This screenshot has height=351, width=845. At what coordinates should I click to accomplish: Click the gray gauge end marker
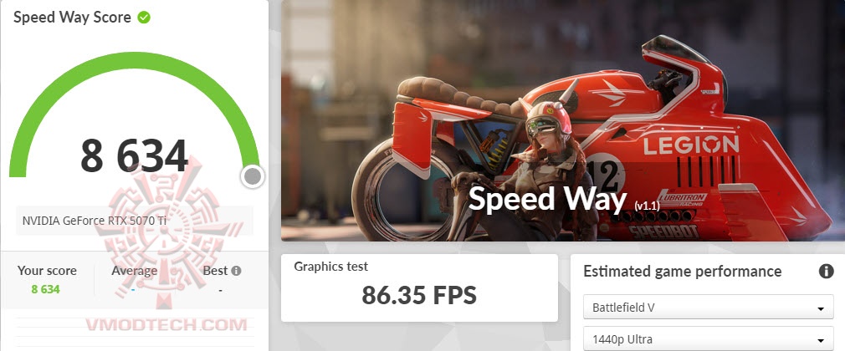[253, 176]
